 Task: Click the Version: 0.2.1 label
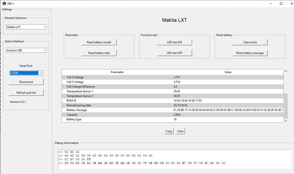point(18,102)
